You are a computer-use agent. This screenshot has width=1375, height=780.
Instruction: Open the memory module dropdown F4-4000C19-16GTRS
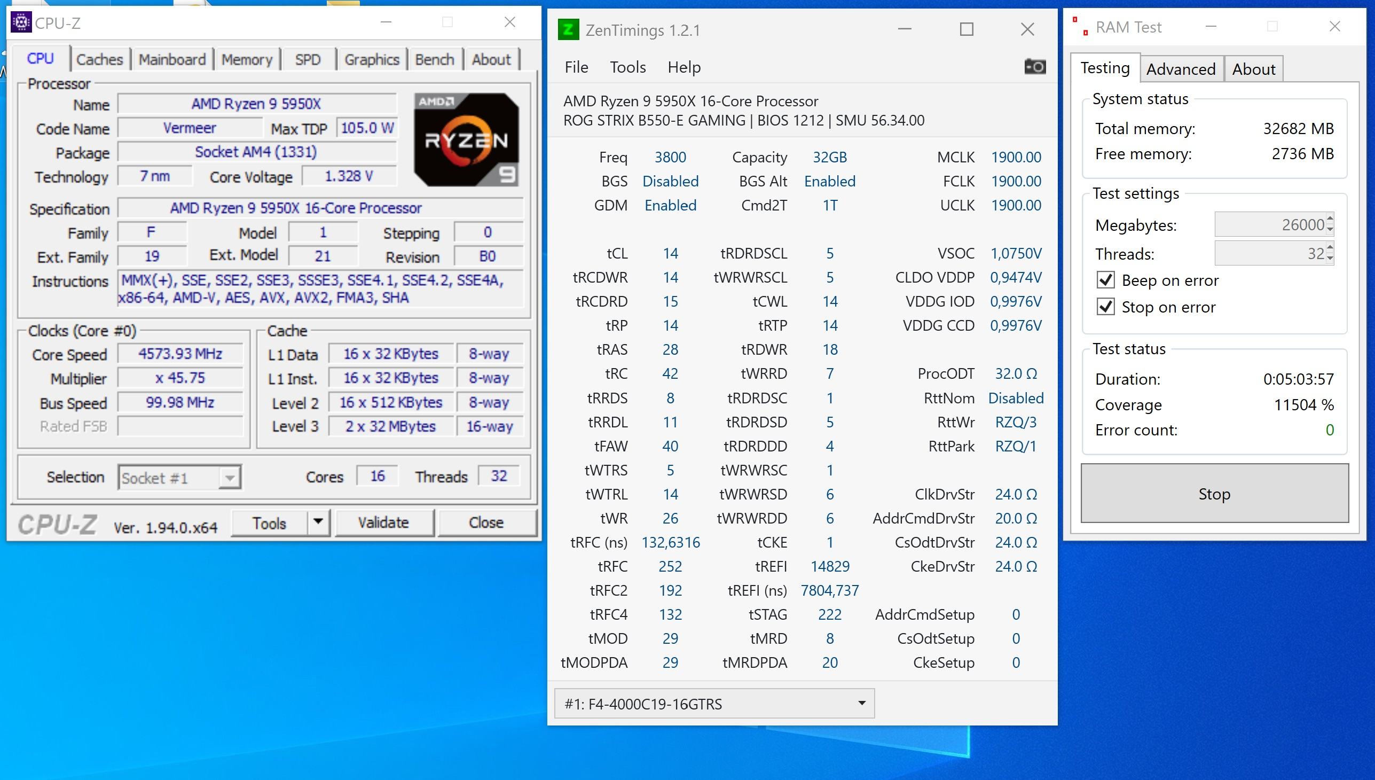pos(714,704)
